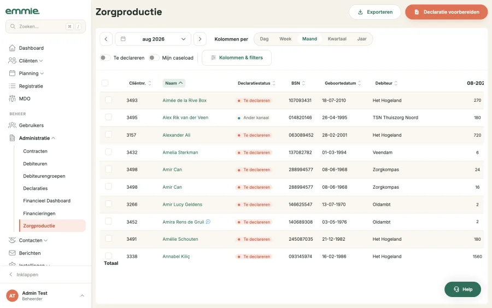This screenshot has width=492, height=308.
Task: Collapse the Administratie menu
Action: tap(54, 138)
